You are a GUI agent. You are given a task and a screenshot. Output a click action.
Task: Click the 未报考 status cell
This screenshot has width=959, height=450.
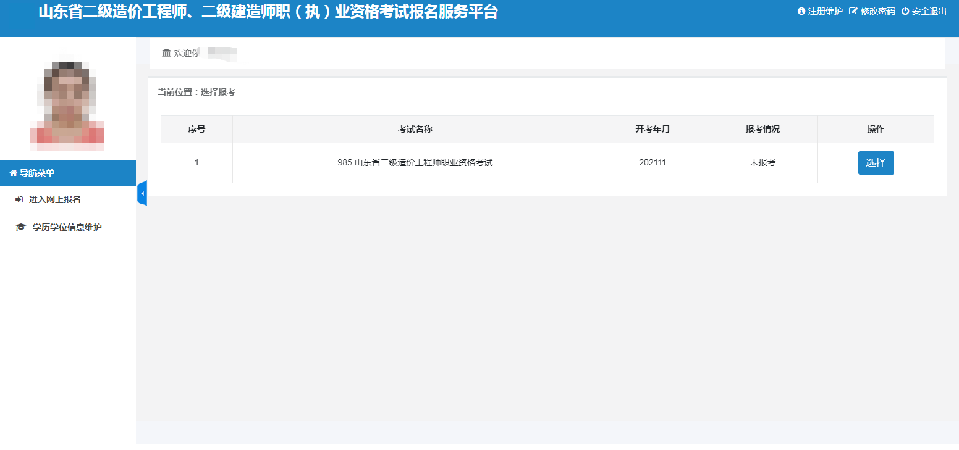point(762,163)
